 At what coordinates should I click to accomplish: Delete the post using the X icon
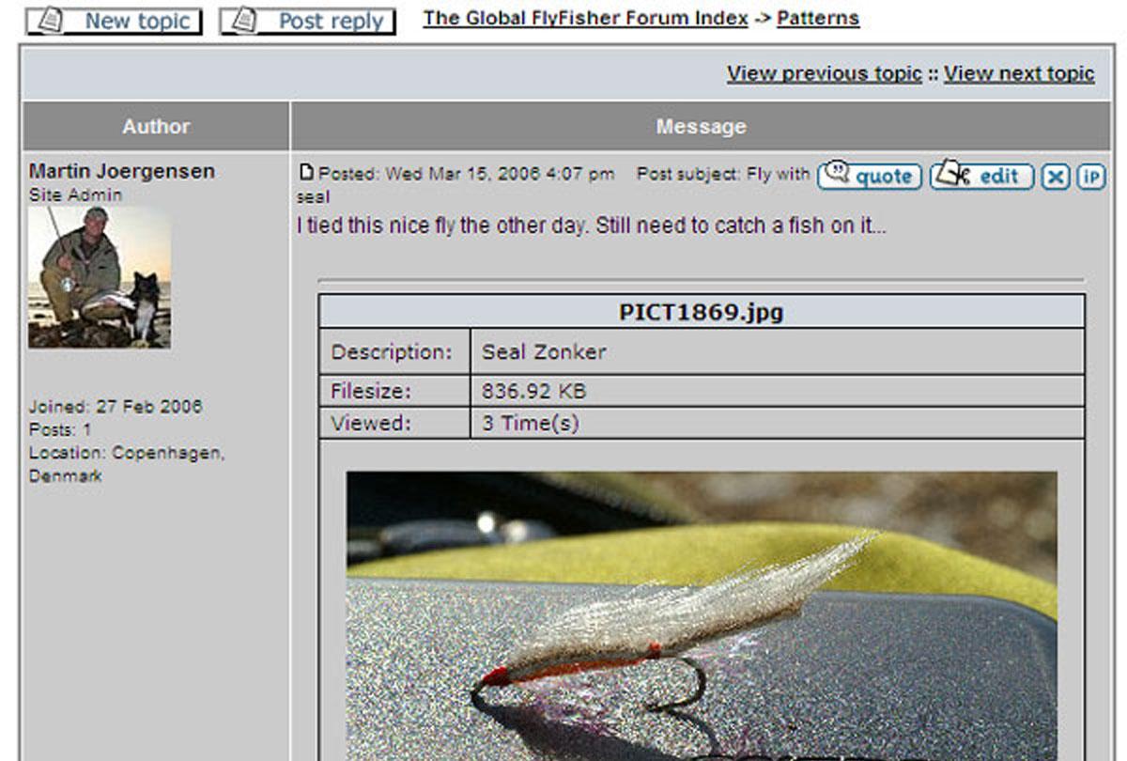pos(1056,177)
